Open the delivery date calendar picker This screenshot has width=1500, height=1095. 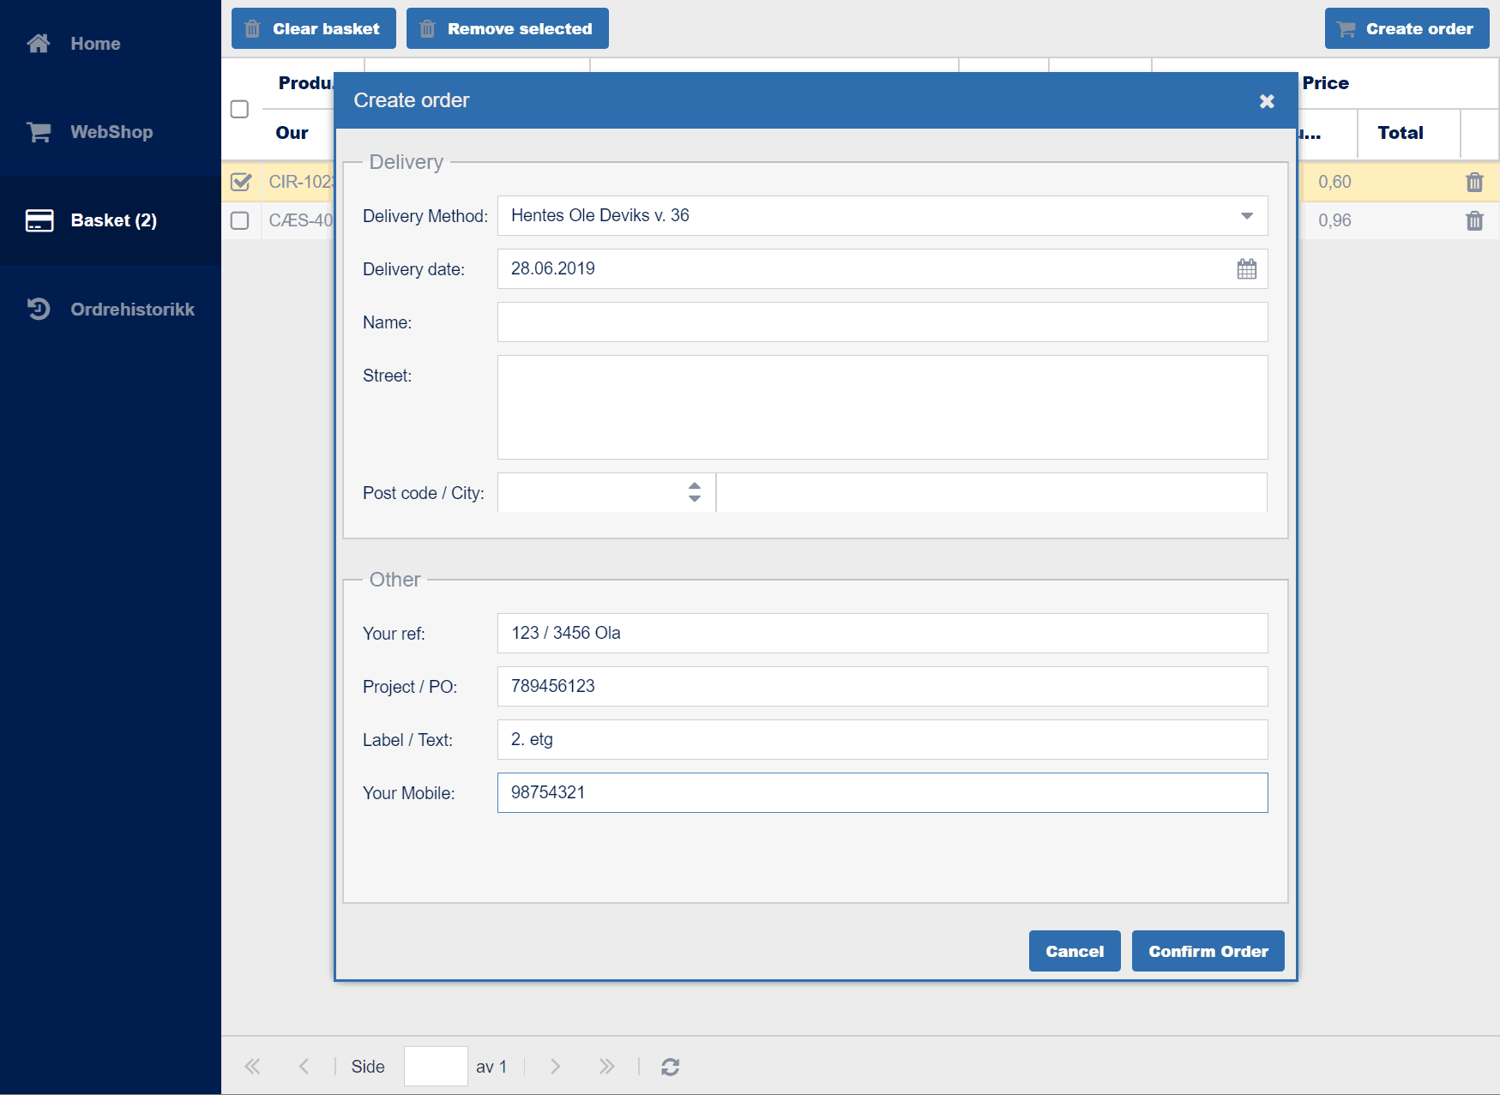[1246, 269]
